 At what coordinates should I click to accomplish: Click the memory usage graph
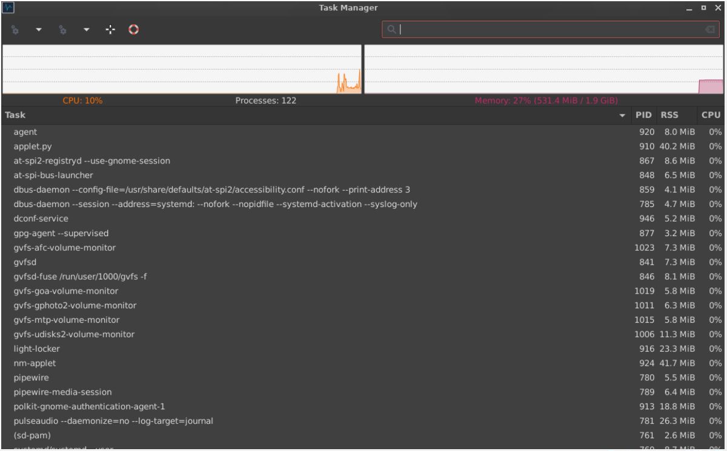(x=544, y=69)
